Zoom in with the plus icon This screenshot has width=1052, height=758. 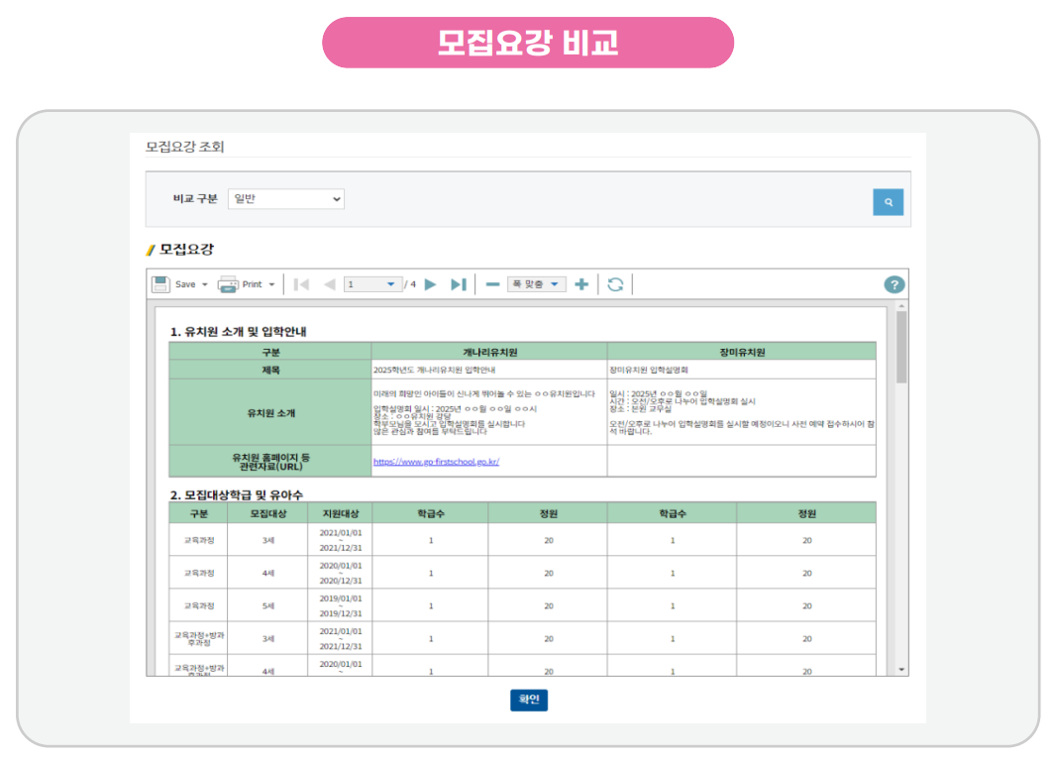(x=580, y=284)
